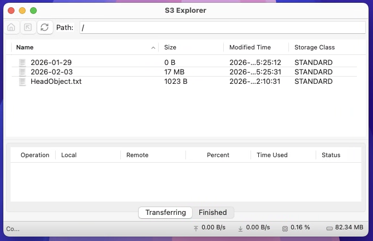Click the Status column header
This screenshot has width=373, height=241.
point(331,155)
